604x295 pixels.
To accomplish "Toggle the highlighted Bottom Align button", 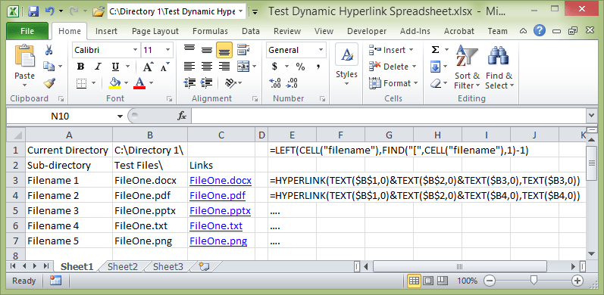I will 224,50.
